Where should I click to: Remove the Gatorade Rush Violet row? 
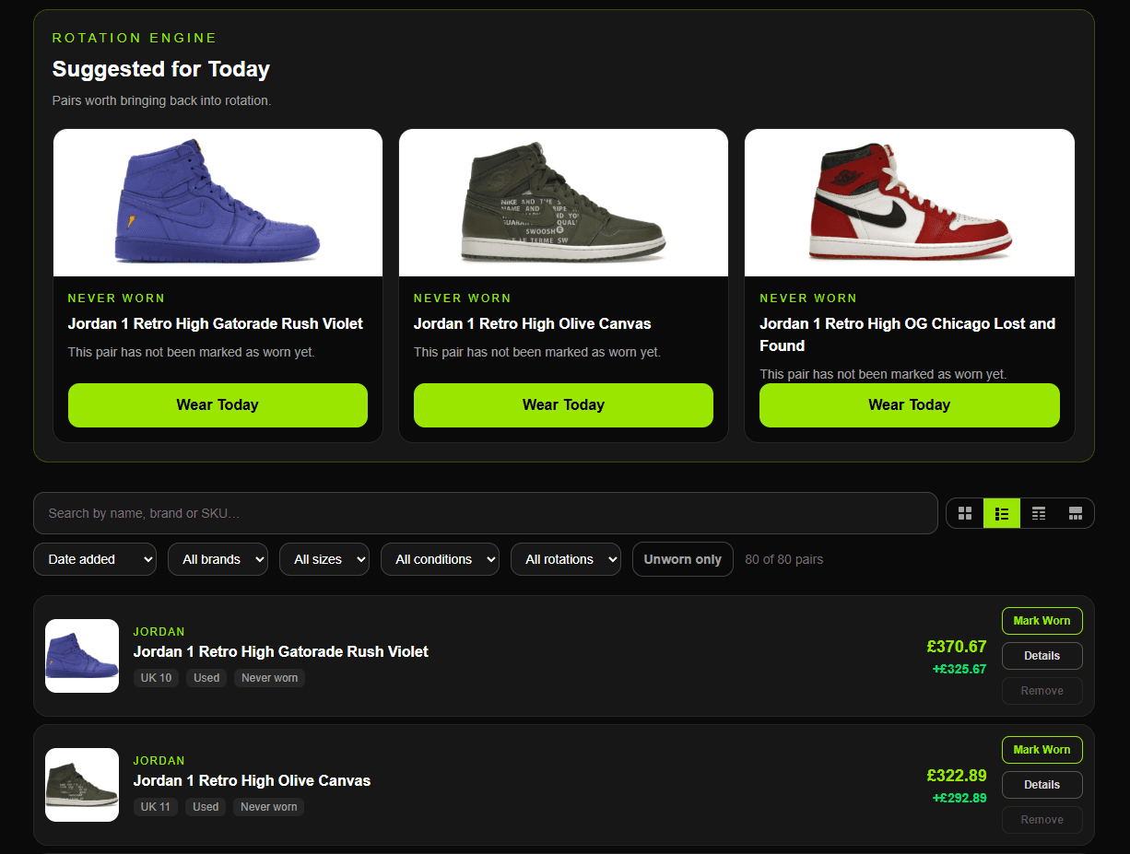click(x=1042, y=691)
